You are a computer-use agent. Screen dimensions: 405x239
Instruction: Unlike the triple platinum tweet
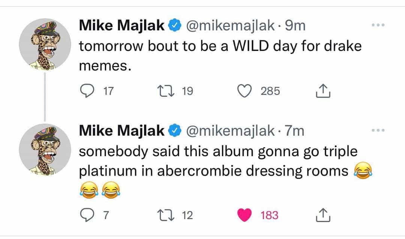tap(246, 215)
